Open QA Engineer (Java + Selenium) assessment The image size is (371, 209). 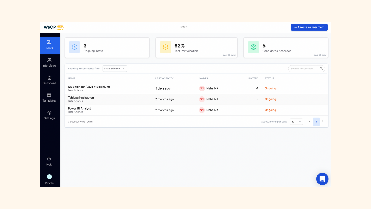coord(89,87)
